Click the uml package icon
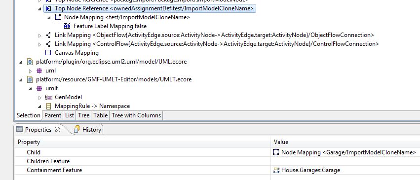 39,71
